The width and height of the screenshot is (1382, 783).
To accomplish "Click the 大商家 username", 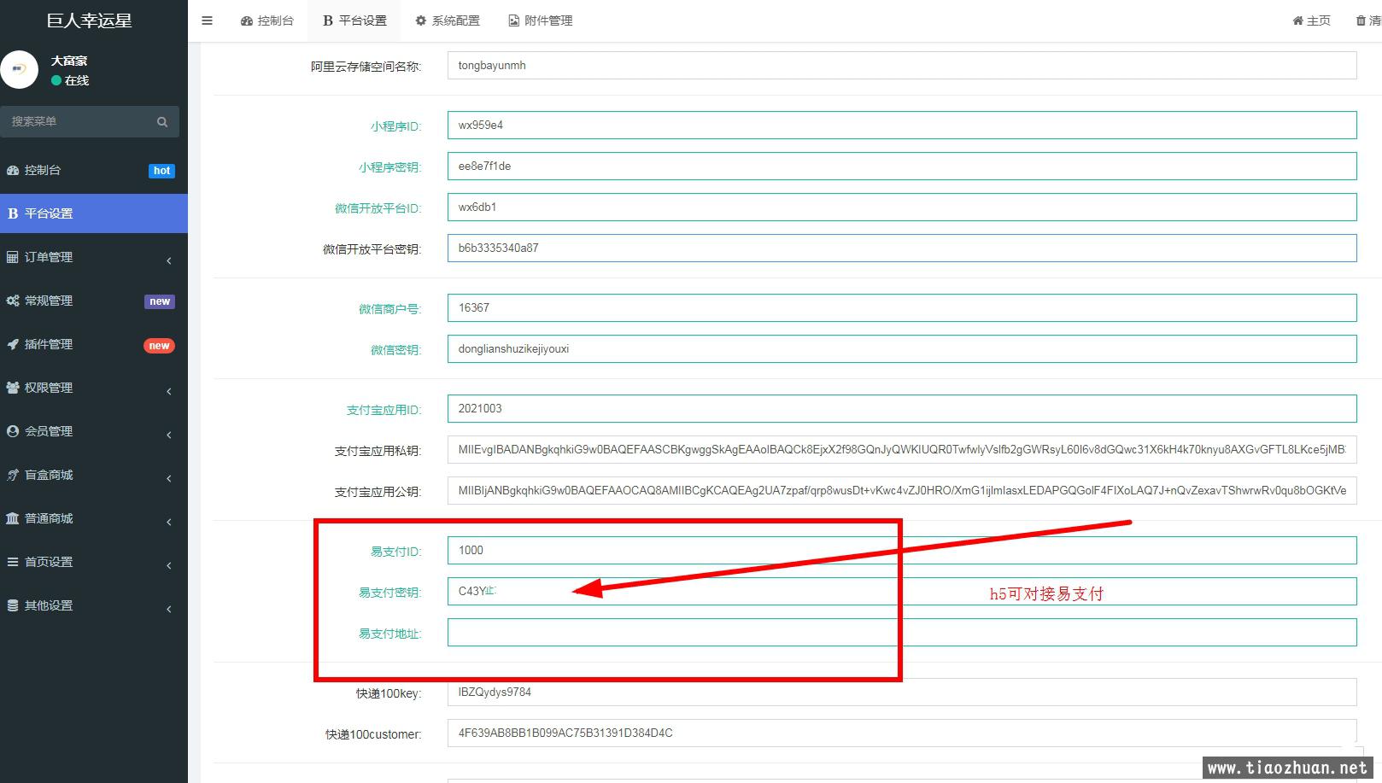I will (x=69, y=61).
